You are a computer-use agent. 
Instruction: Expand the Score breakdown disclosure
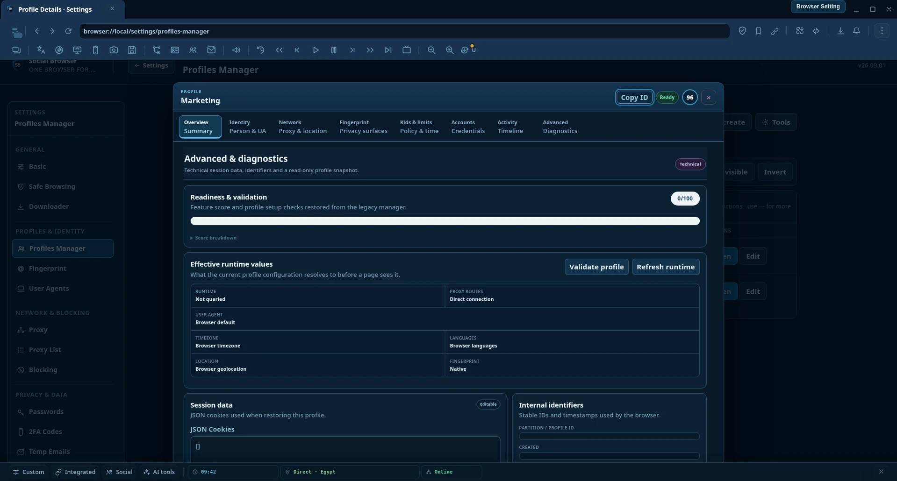[213, 238]
